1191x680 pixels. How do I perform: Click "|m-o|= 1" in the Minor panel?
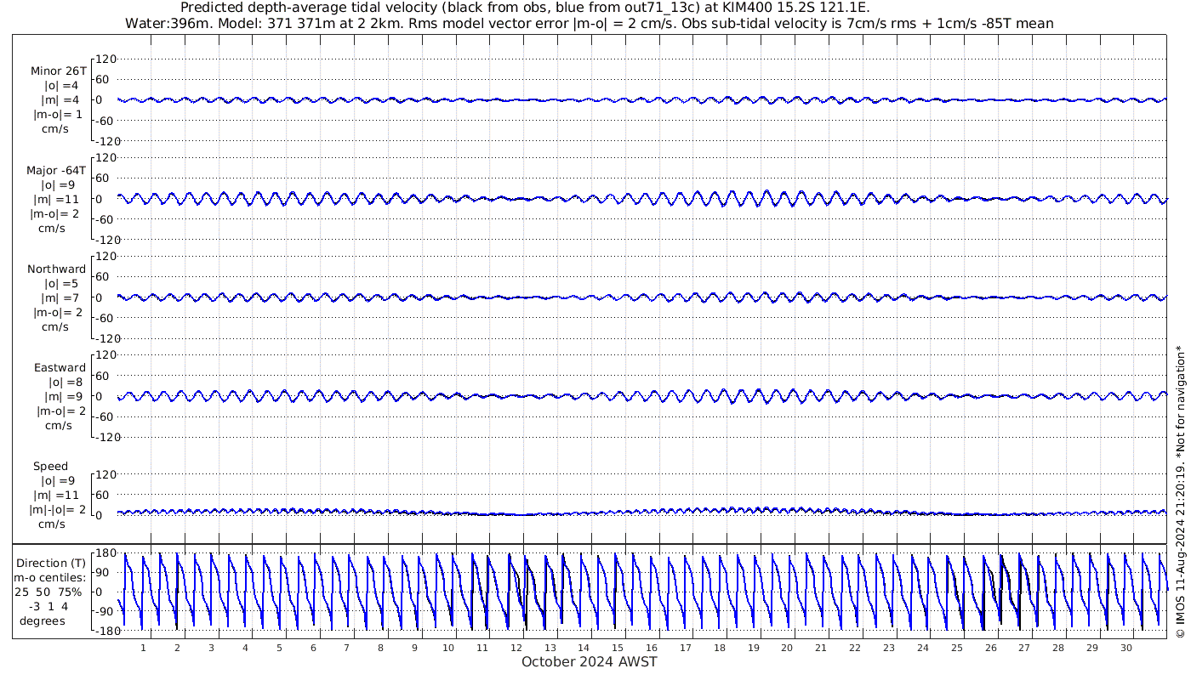point(58,115)
